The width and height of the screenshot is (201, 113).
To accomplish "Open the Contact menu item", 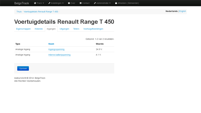I will 84,3.
